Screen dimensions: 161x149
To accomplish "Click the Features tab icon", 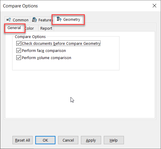I will coord(34,20).
